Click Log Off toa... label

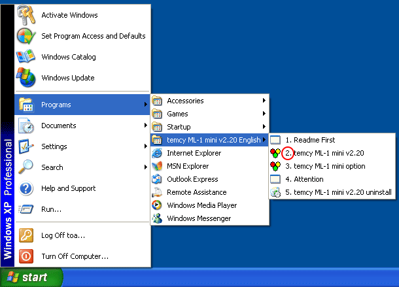point(63,235)
